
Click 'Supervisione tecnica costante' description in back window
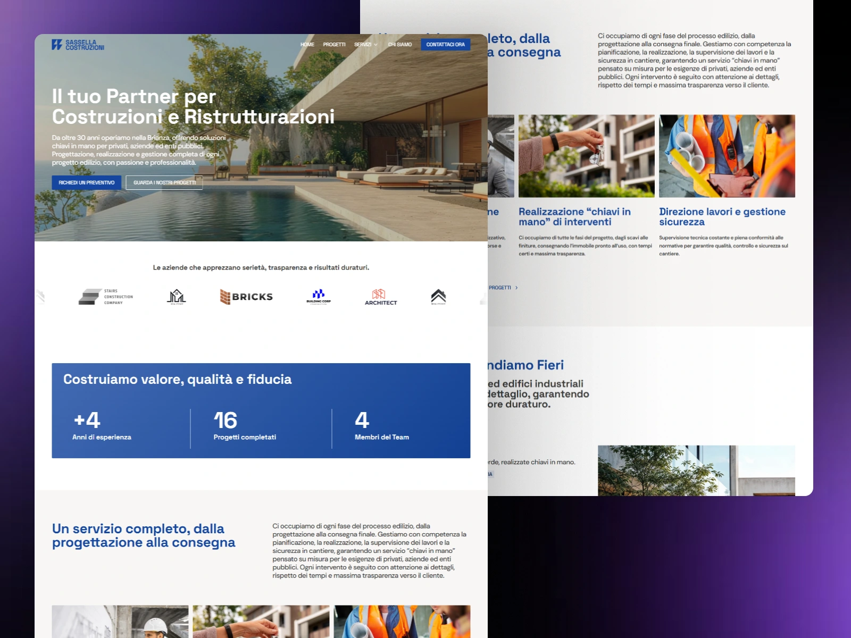point(724,246)
